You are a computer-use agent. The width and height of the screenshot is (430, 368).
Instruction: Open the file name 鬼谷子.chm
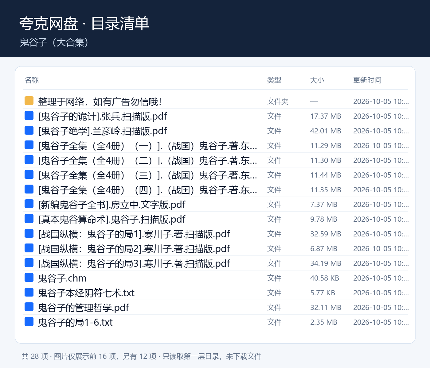coord(62,278)
